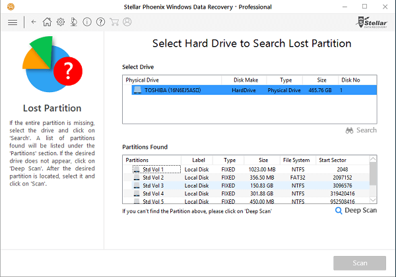Screen dimensions: 396x277
Task: Click the Std Vol 2 disk icon
Action: tap(137, 177)
